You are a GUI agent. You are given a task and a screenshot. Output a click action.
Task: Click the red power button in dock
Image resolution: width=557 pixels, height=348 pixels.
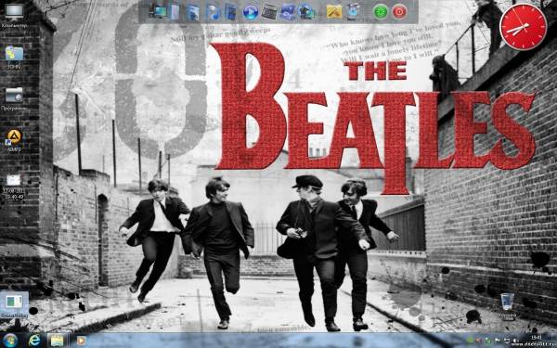click(399, 12)
